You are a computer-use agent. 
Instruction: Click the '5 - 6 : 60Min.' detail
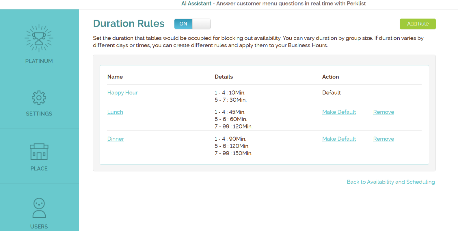click(x=231, y=119)
